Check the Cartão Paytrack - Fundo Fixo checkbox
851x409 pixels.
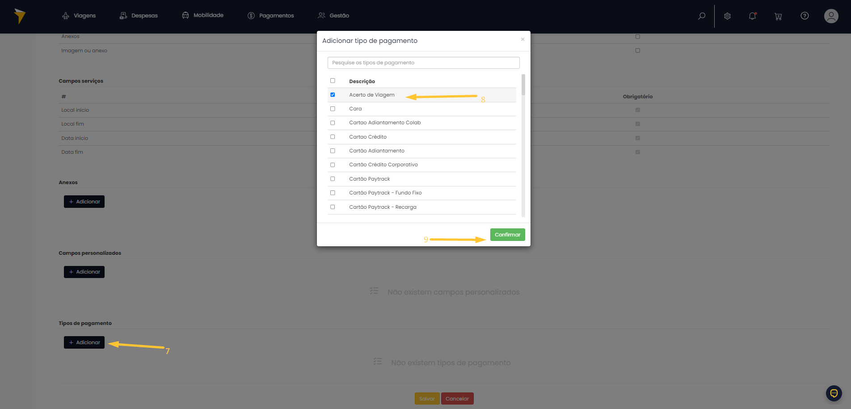tap(333, 193)
